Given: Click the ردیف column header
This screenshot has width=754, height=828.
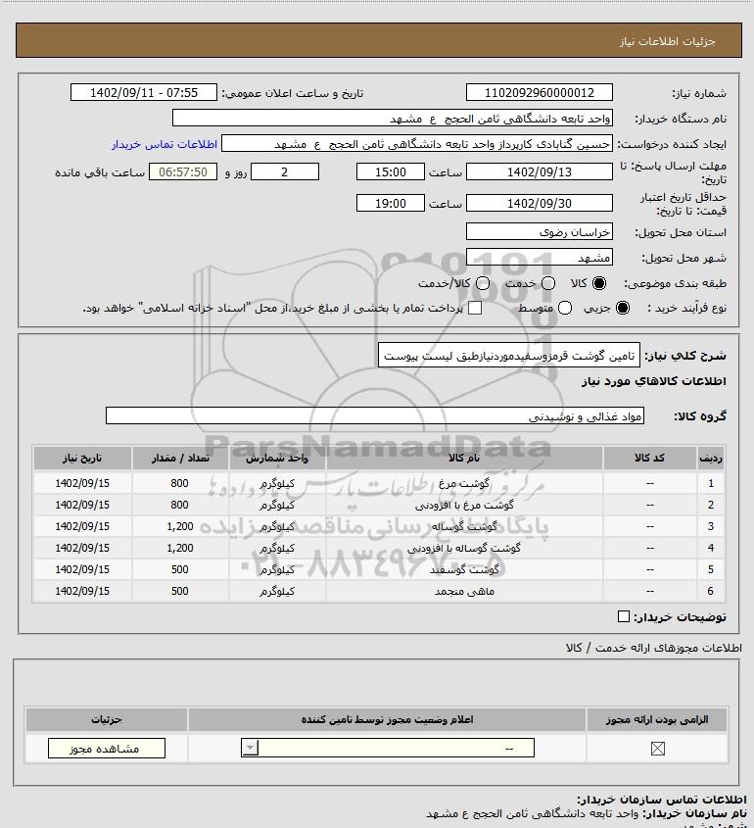Looking at the screenshot, I should pos(711,458).
